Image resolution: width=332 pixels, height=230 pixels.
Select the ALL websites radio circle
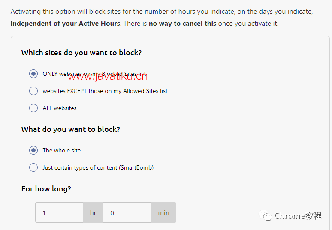pos(33,108)
